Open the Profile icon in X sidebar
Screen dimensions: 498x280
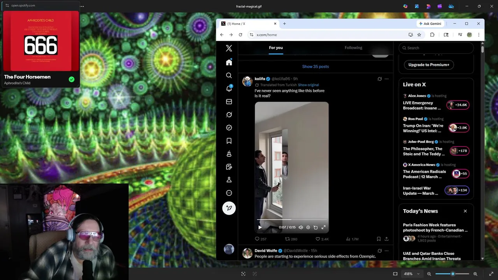pyautogui.click(x=229, y=180)
